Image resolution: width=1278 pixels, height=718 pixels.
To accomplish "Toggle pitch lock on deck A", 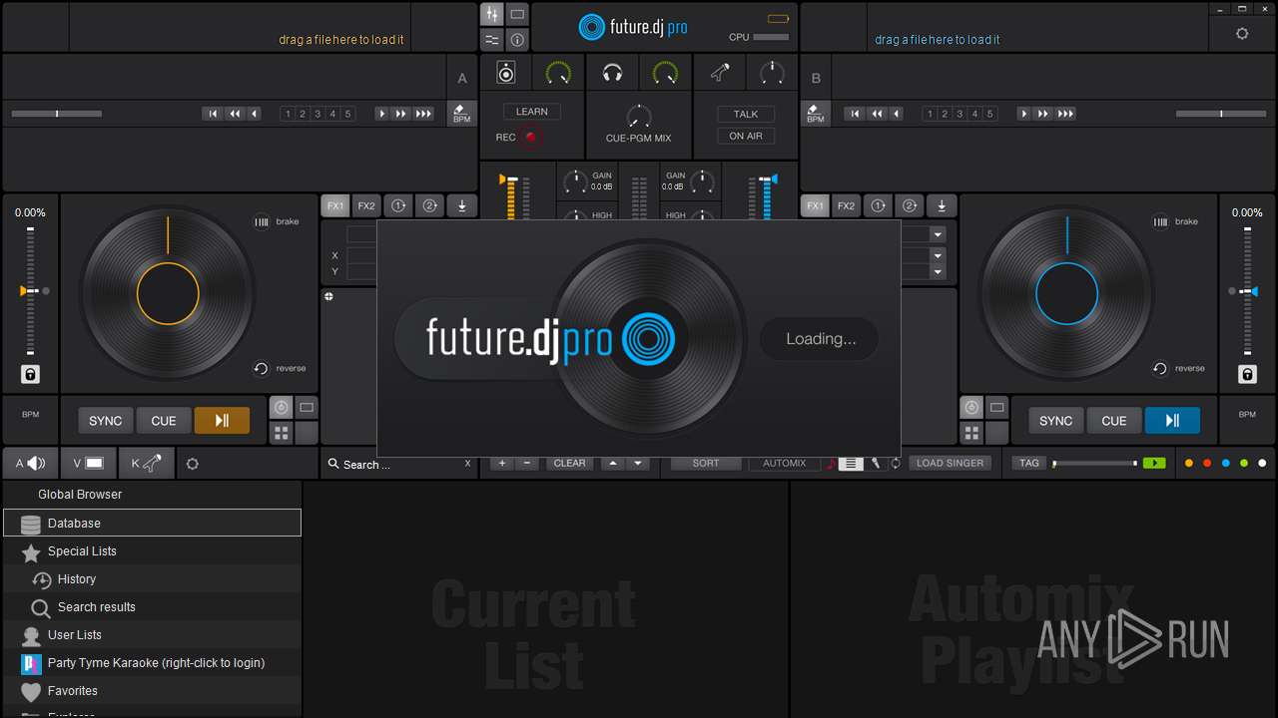I will point(30,375).
